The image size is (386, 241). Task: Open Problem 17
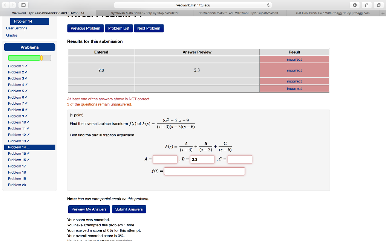17,166
